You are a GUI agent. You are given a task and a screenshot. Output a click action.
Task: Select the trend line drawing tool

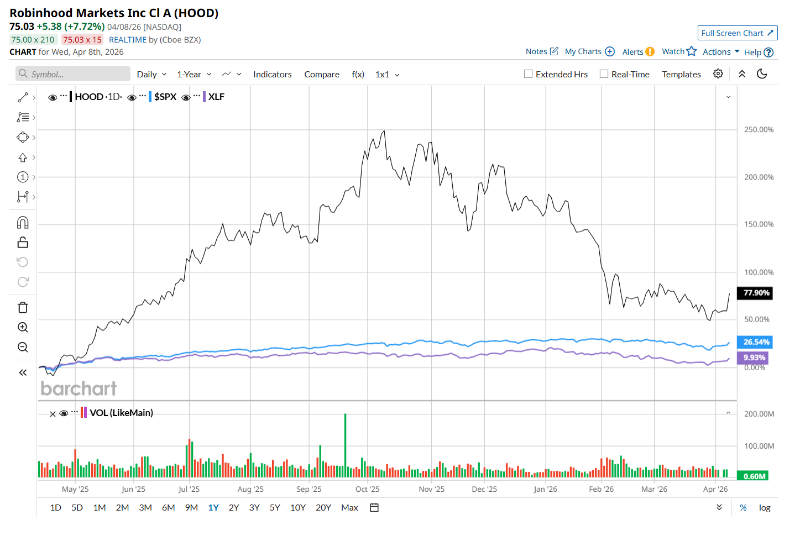23,98
